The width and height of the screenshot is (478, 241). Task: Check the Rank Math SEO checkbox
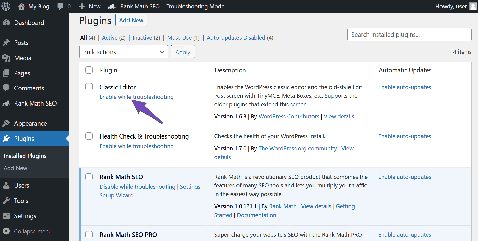click(89, 177)
